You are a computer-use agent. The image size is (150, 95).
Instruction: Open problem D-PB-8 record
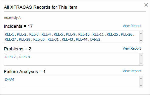pyautogui.click(x=24, y=57)
